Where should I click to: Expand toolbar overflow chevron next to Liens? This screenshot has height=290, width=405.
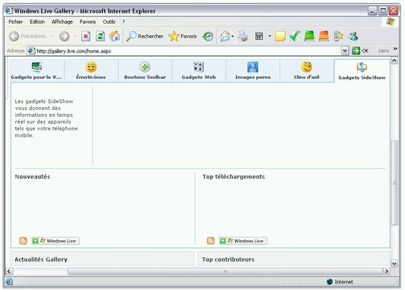point(395,49)
